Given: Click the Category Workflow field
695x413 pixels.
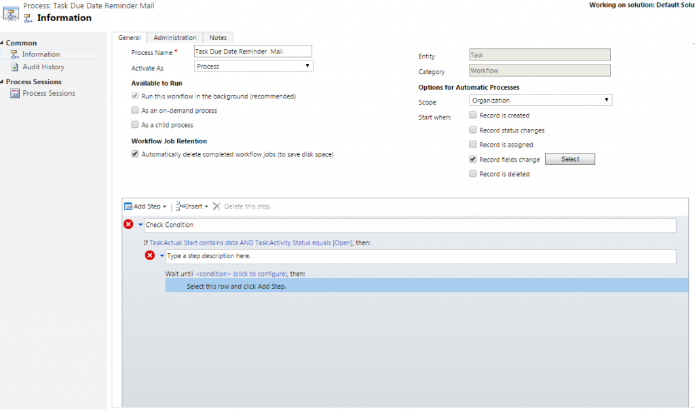Looking at the screenshot, I should [x=540, y=71].
